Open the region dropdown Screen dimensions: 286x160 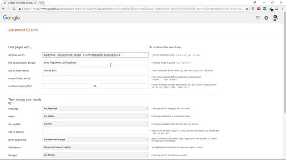pos(95,116)
